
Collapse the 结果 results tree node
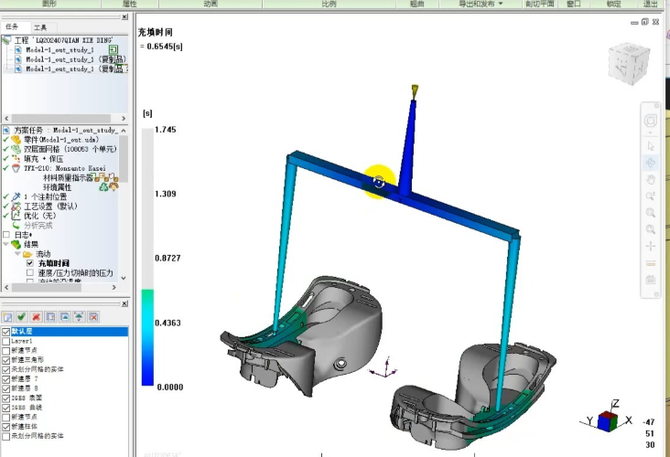click(6, 244)
